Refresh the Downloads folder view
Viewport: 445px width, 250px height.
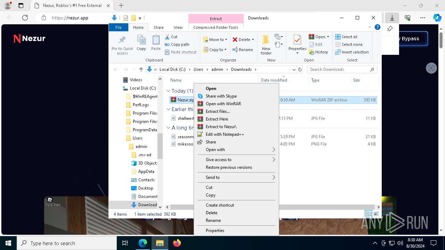coord(300,69)
